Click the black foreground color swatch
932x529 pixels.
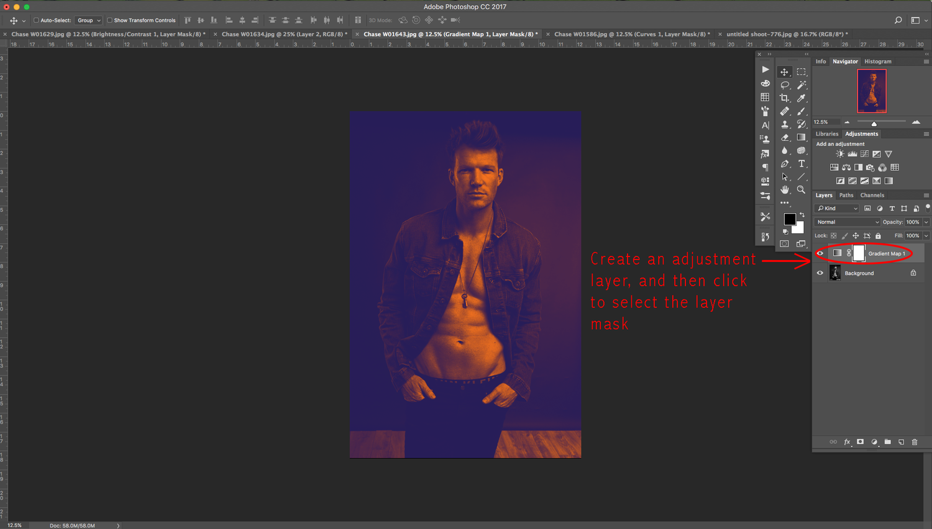coord(789,219)
